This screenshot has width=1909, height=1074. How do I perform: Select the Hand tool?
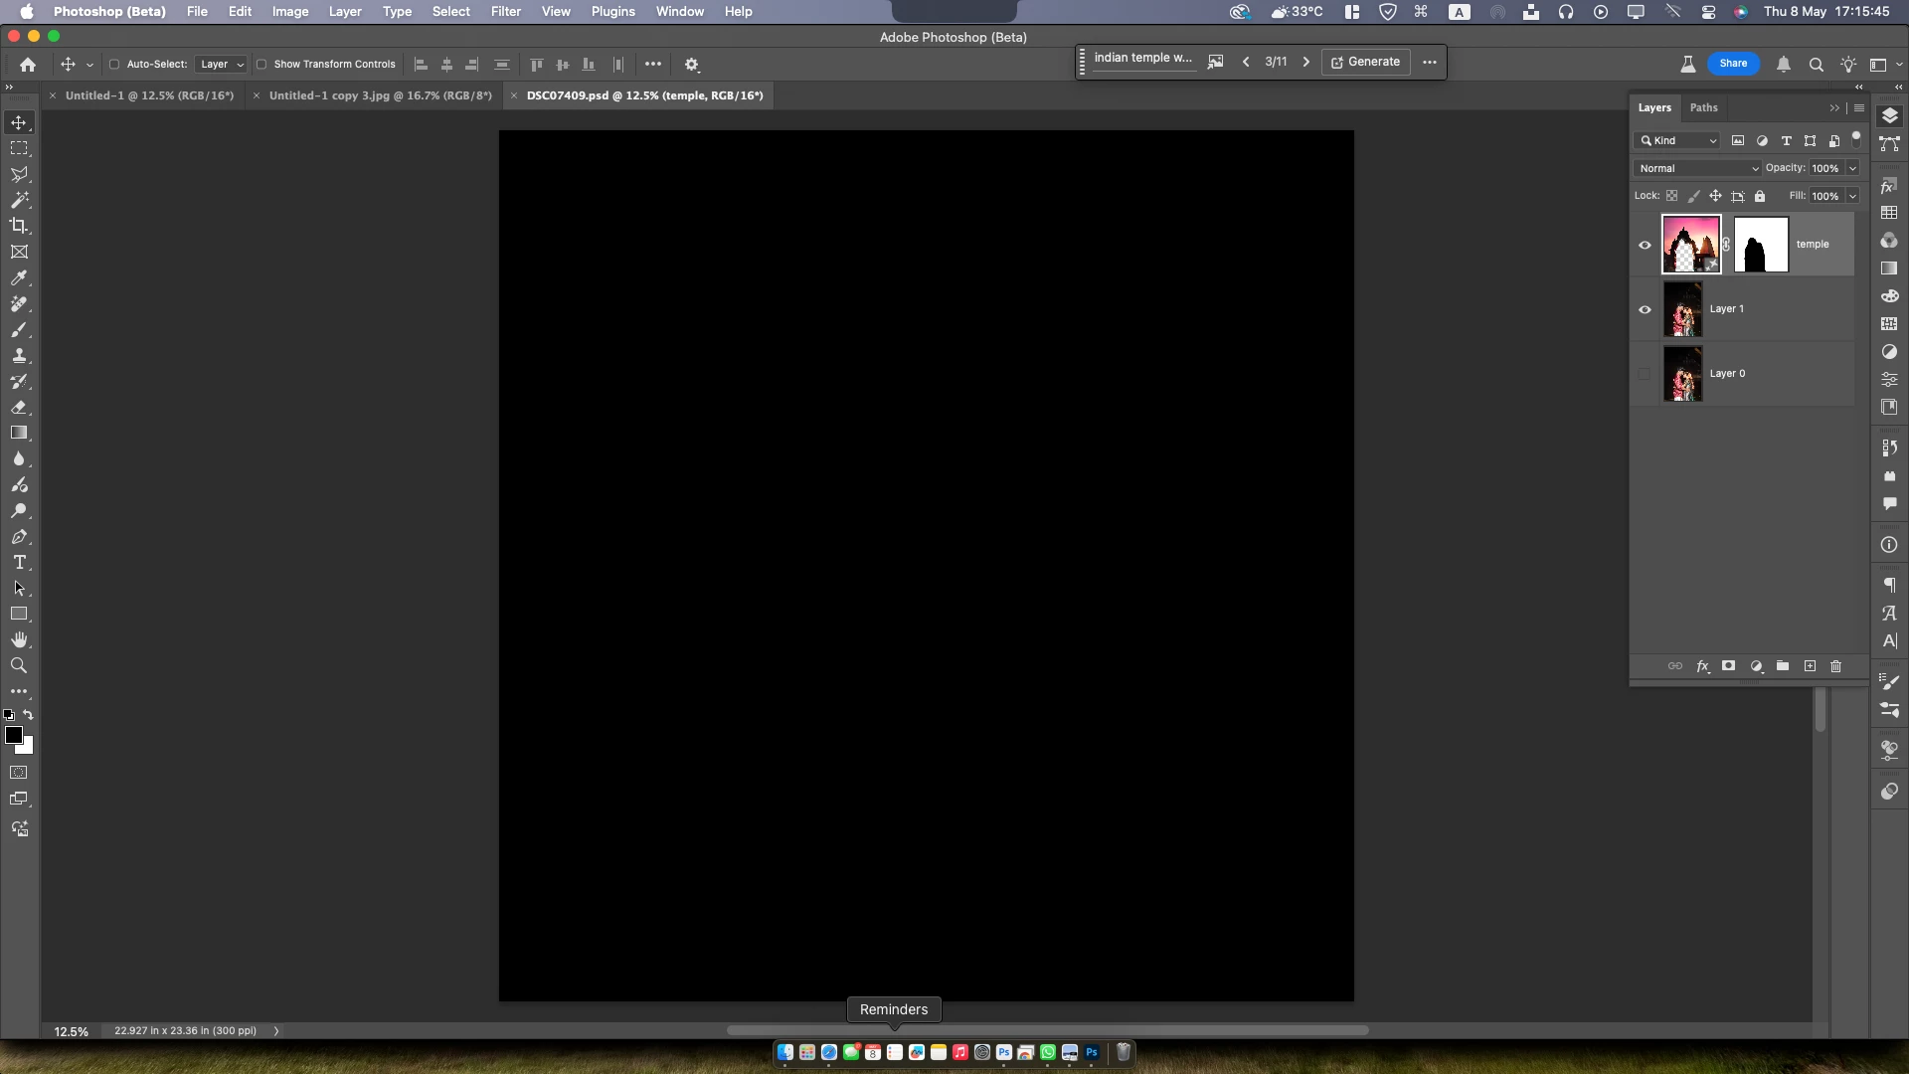[x=19, y=640]
